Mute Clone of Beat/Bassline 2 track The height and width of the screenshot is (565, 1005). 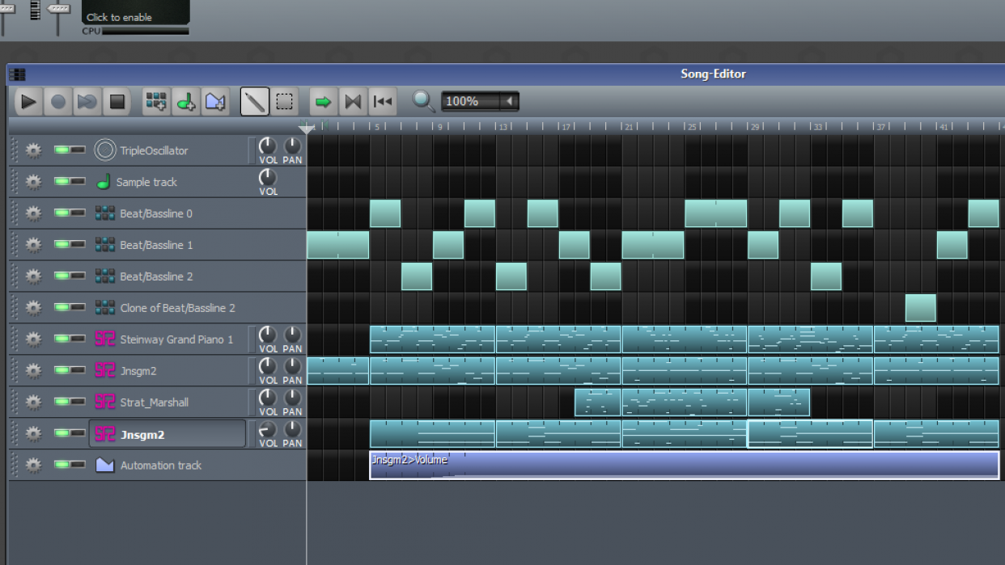point(61,308)
